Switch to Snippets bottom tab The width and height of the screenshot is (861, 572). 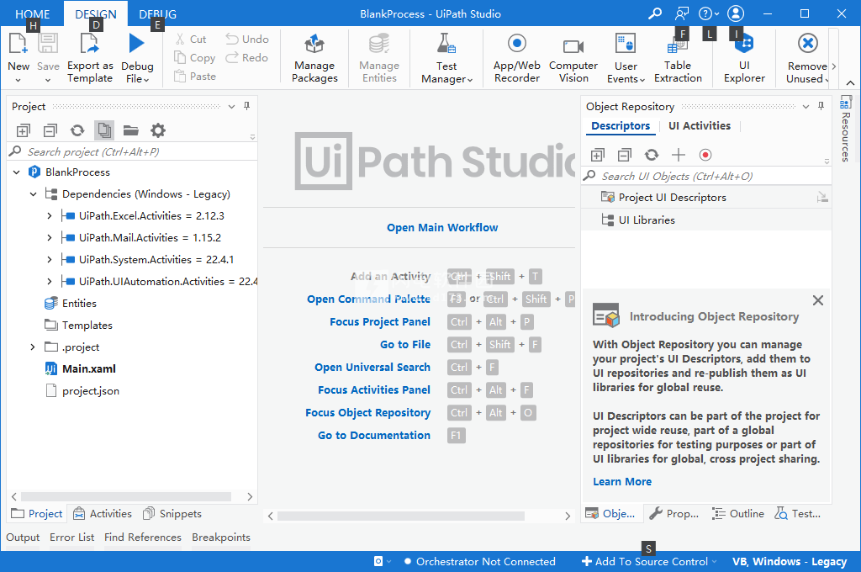click(172, 514)
